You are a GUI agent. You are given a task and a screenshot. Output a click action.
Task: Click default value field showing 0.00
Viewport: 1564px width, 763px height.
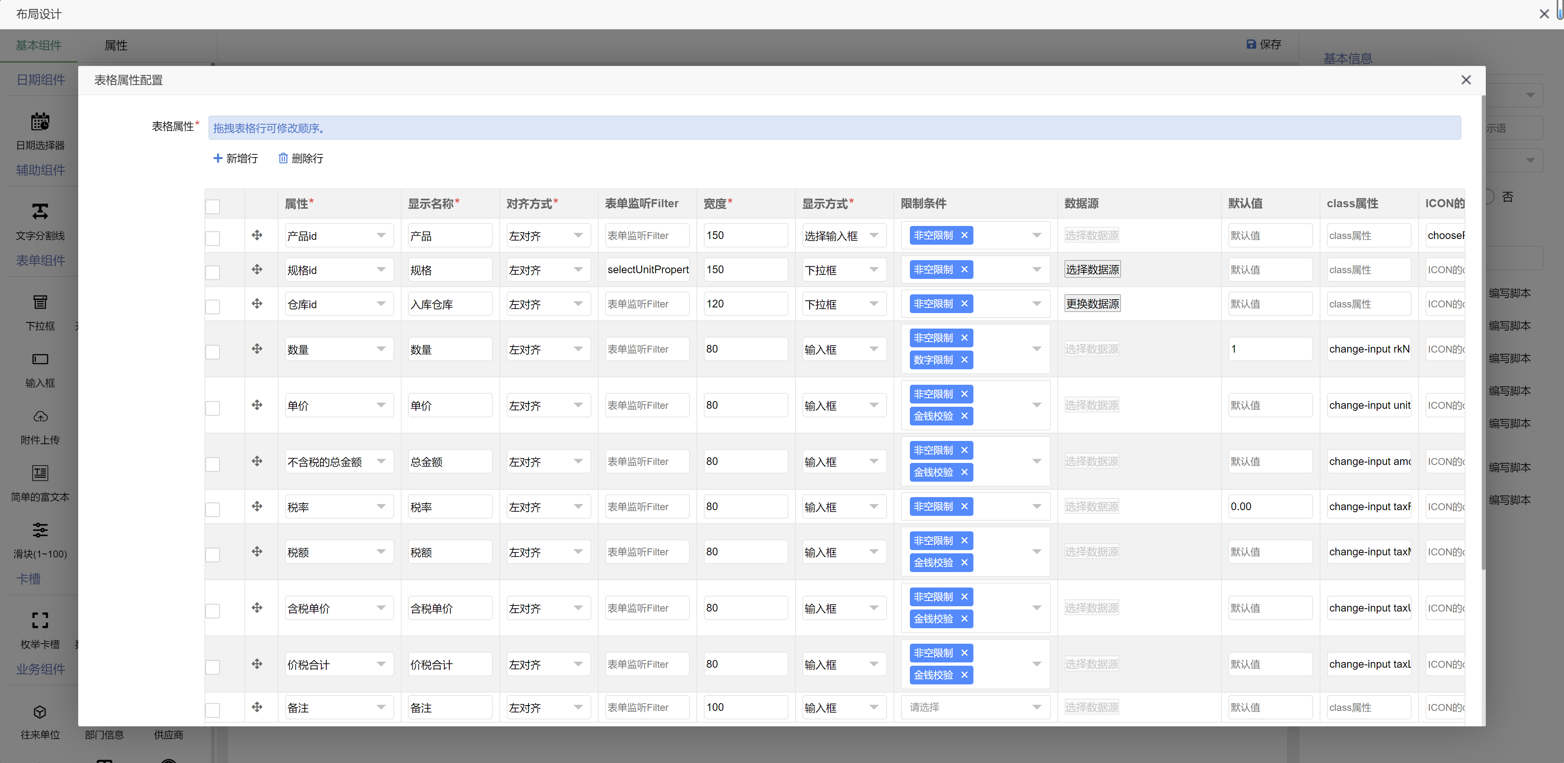[x=1270, y=506]
